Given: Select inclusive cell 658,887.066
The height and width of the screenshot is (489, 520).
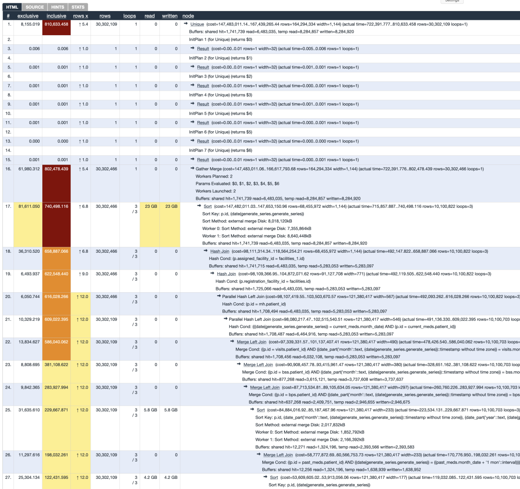Looking at the screenshot, I should (56, 258).
